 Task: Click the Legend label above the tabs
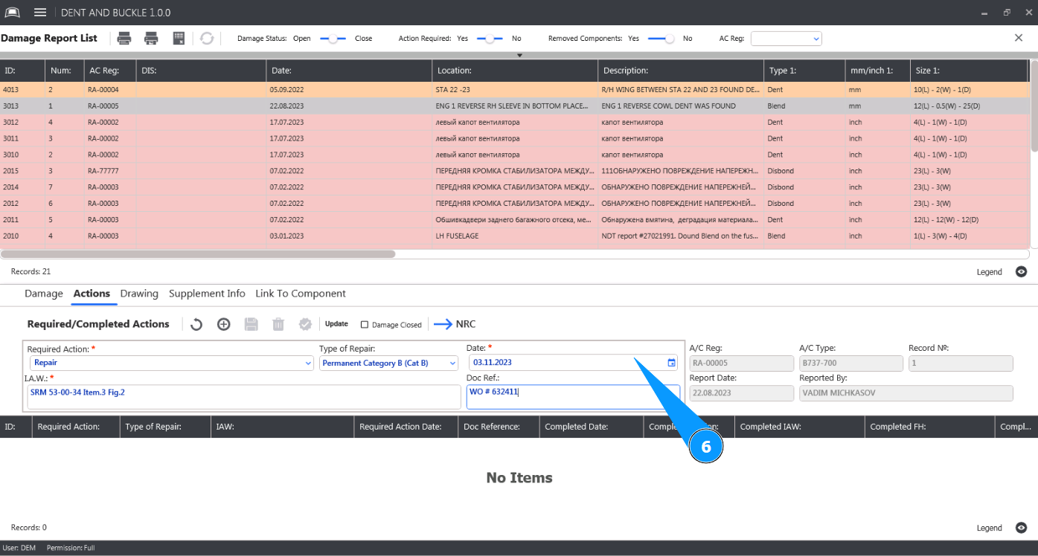pyautogui.click(x=990, y=272)
